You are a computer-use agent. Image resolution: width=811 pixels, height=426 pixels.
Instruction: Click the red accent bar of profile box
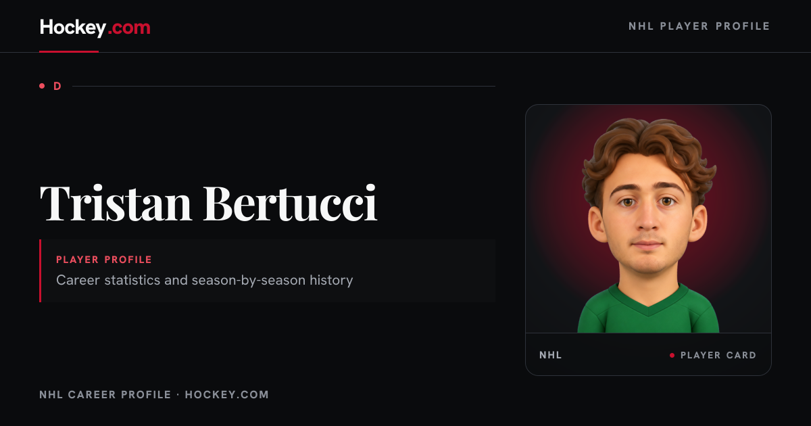(x=41, y=270)
